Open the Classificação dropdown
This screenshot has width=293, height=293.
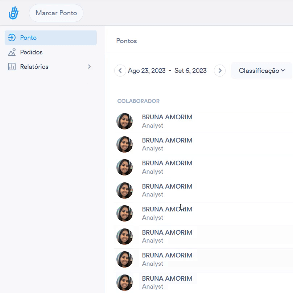tap(261, 71)
